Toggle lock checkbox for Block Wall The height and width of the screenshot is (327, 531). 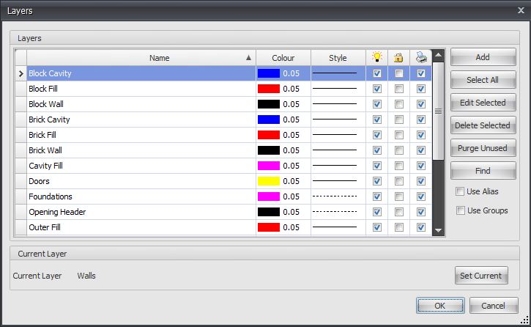[399, 104]
